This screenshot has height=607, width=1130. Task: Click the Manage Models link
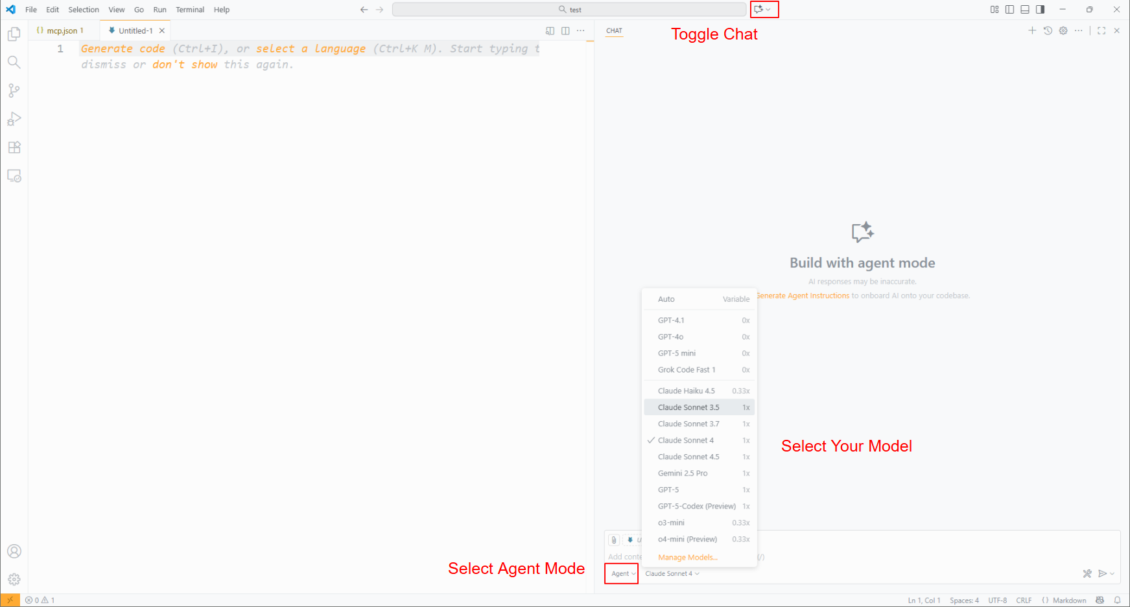(687, 557)
